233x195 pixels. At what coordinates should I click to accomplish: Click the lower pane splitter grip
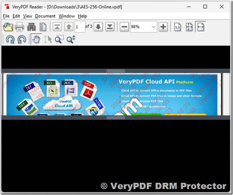(116, 117)
